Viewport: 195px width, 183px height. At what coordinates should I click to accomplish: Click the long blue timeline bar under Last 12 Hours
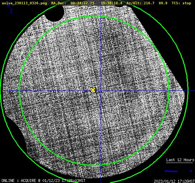tap(171, 171)
